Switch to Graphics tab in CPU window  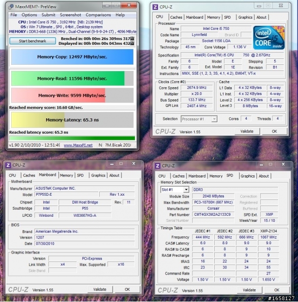(245, 17)
